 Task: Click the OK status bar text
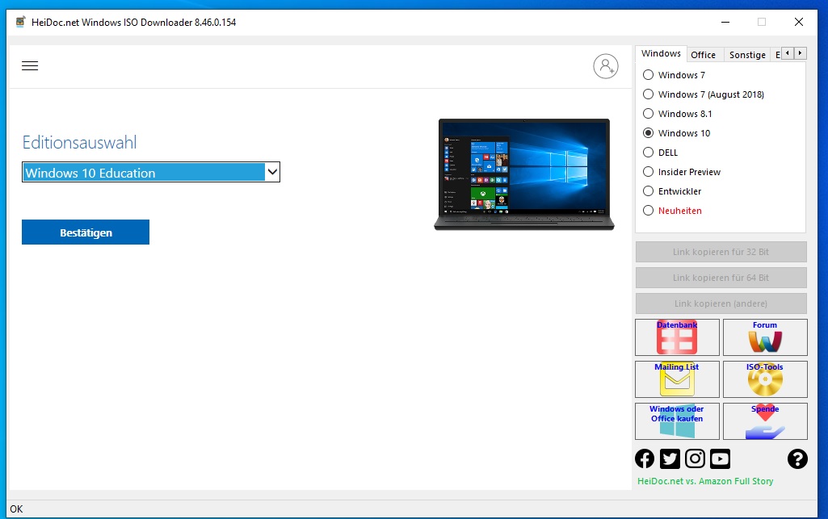(x=16, y=509)
